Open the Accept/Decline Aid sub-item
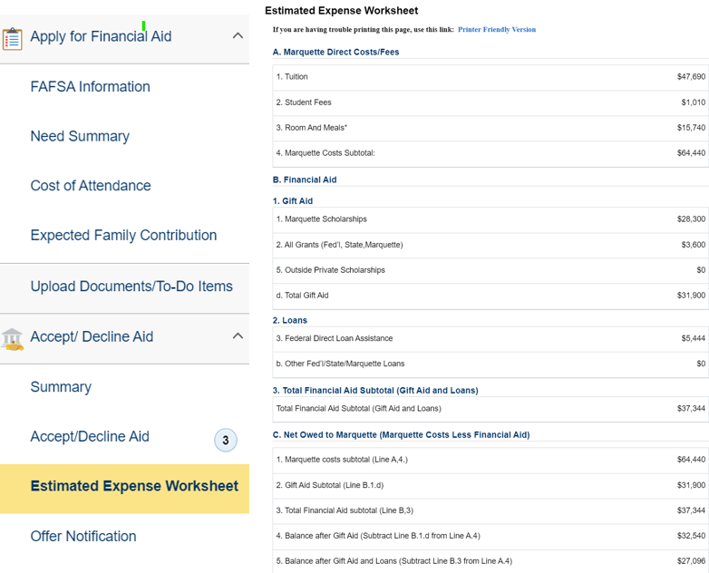Image resolution: width=709 pixels, height=573 pixels. click(x=90, y=437)
